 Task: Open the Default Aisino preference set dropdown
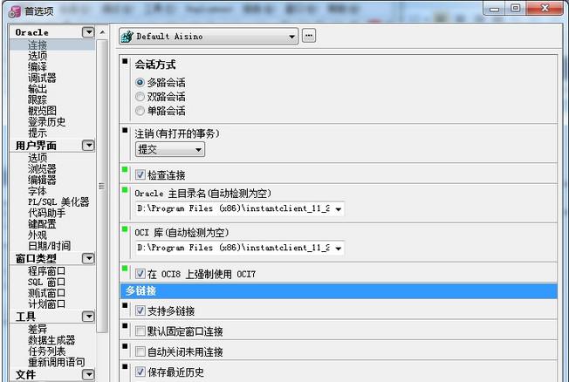[x=292, y=37]
